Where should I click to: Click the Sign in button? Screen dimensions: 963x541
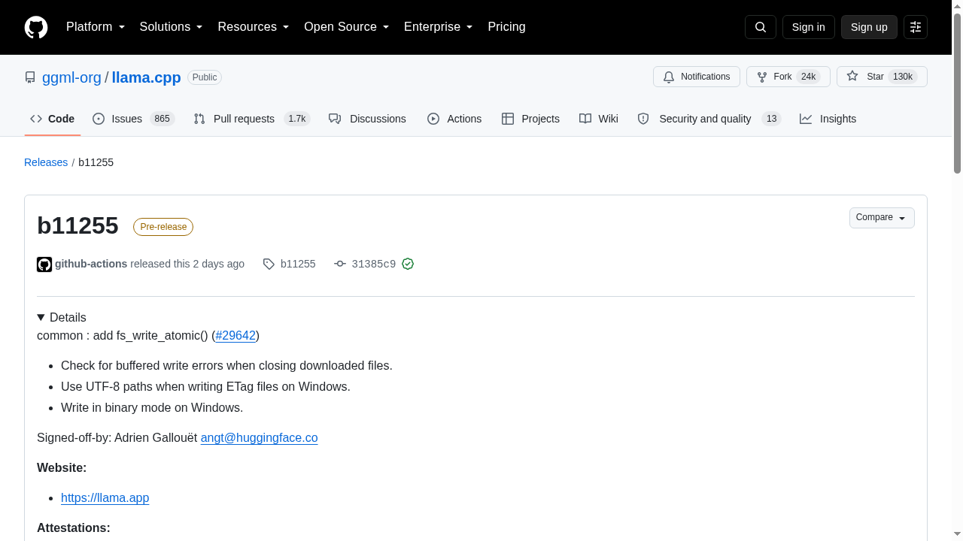tap(809, 27)
